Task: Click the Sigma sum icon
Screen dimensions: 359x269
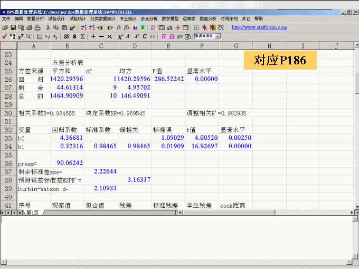Action: (82, 36)
